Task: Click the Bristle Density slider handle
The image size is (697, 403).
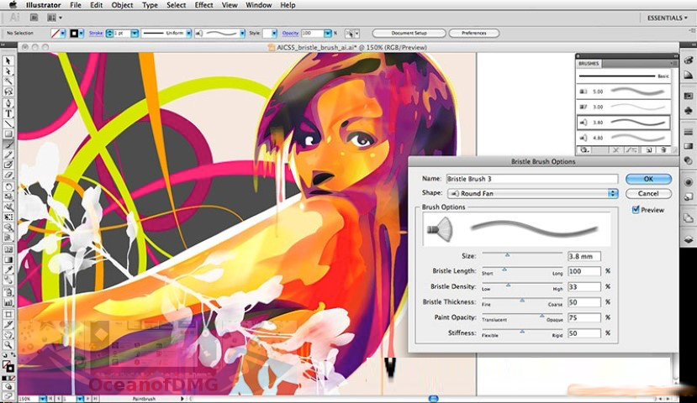Action: 508,285
